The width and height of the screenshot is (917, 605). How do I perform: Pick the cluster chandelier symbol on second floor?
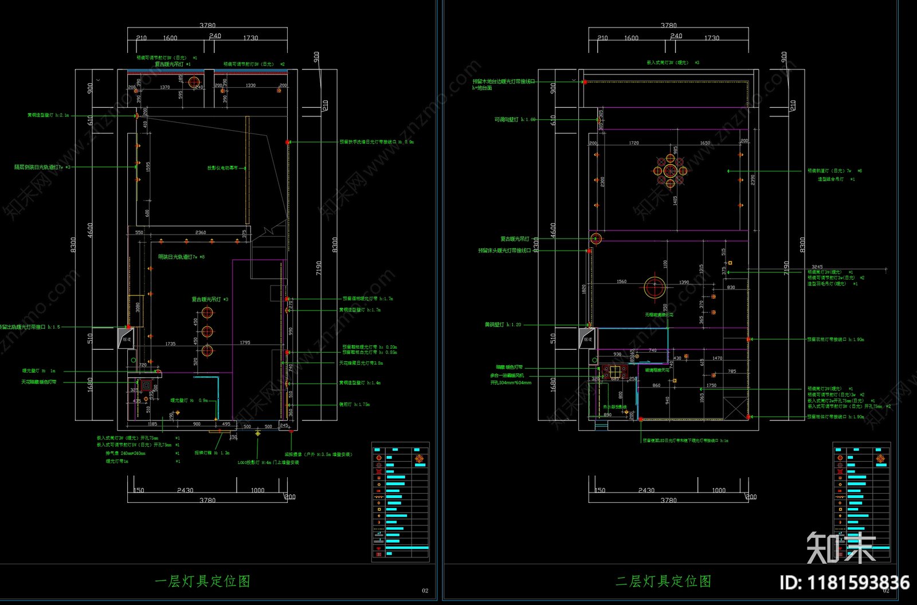[x=670, y=171]
